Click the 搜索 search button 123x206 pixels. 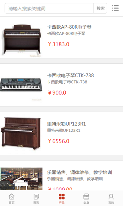[100, 8]
